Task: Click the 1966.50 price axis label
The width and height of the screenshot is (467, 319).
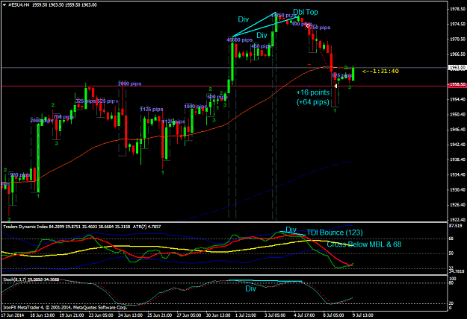Action: (x=458, y=54)
